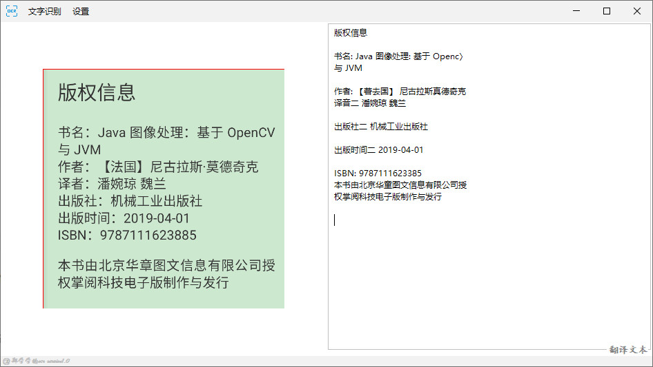Click the text cursor line in result box

pyautogui.click(x=334, y=220)
